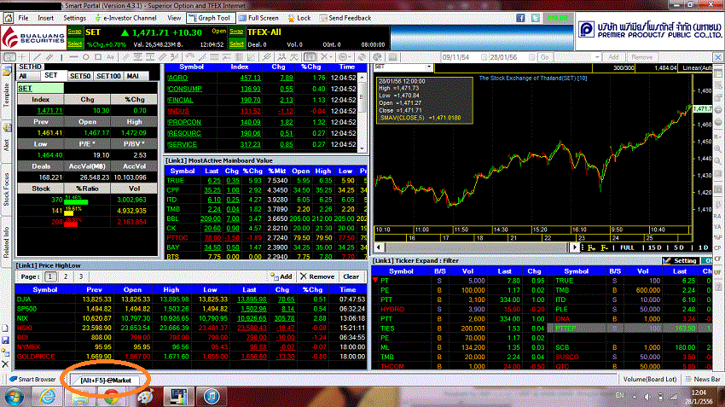Click the Swap button beside SET
The height and width of the screenshot is (407, 725).
74,32
